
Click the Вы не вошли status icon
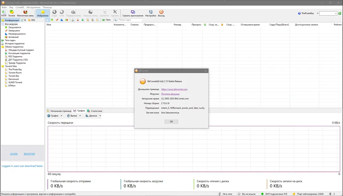(239, 194)
